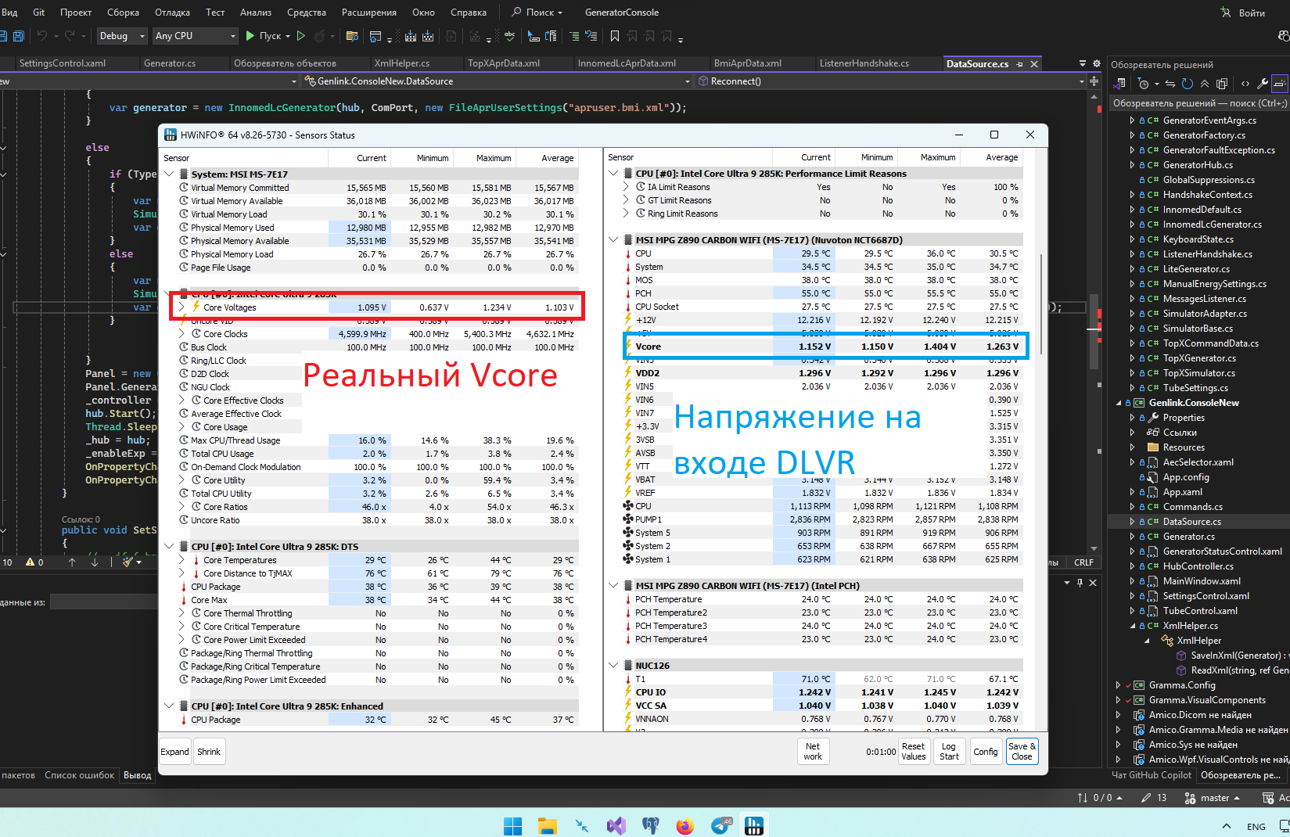Screen dimensions: 1290x837
Task: Toggle bookmark icon in Visual Studio toolbar
Action: coord(615,36)
